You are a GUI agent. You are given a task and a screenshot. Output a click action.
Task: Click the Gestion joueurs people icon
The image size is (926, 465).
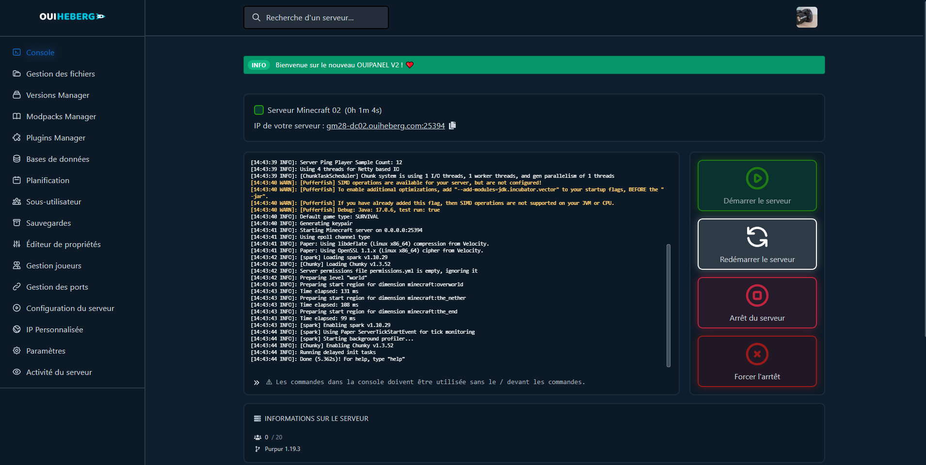pos(16,265)
